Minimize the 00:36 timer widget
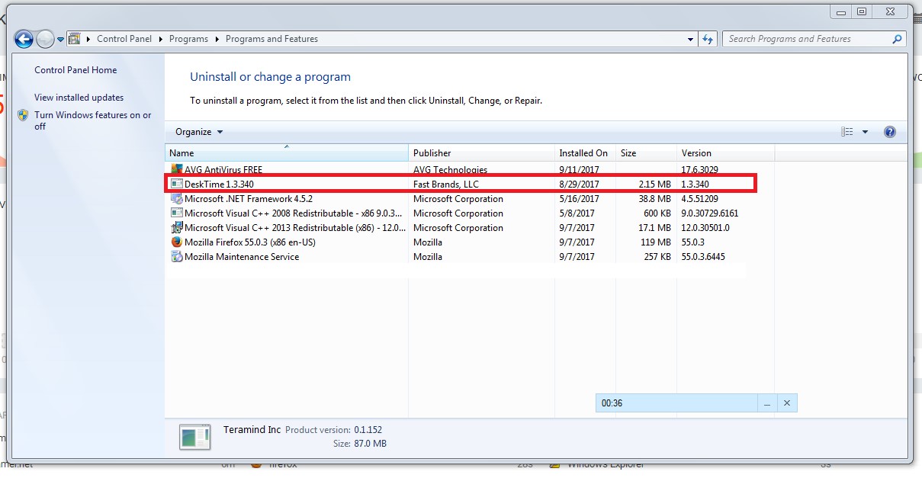The height and width of the screenshot is (478, 922). click(768, 403)
